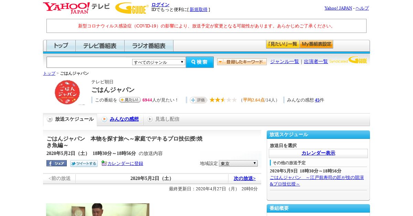Image resolution: width=413 pixels, height=216 pixels.
Task: Click the 6944 viewers count text
Action: click(x=147, y=100)
